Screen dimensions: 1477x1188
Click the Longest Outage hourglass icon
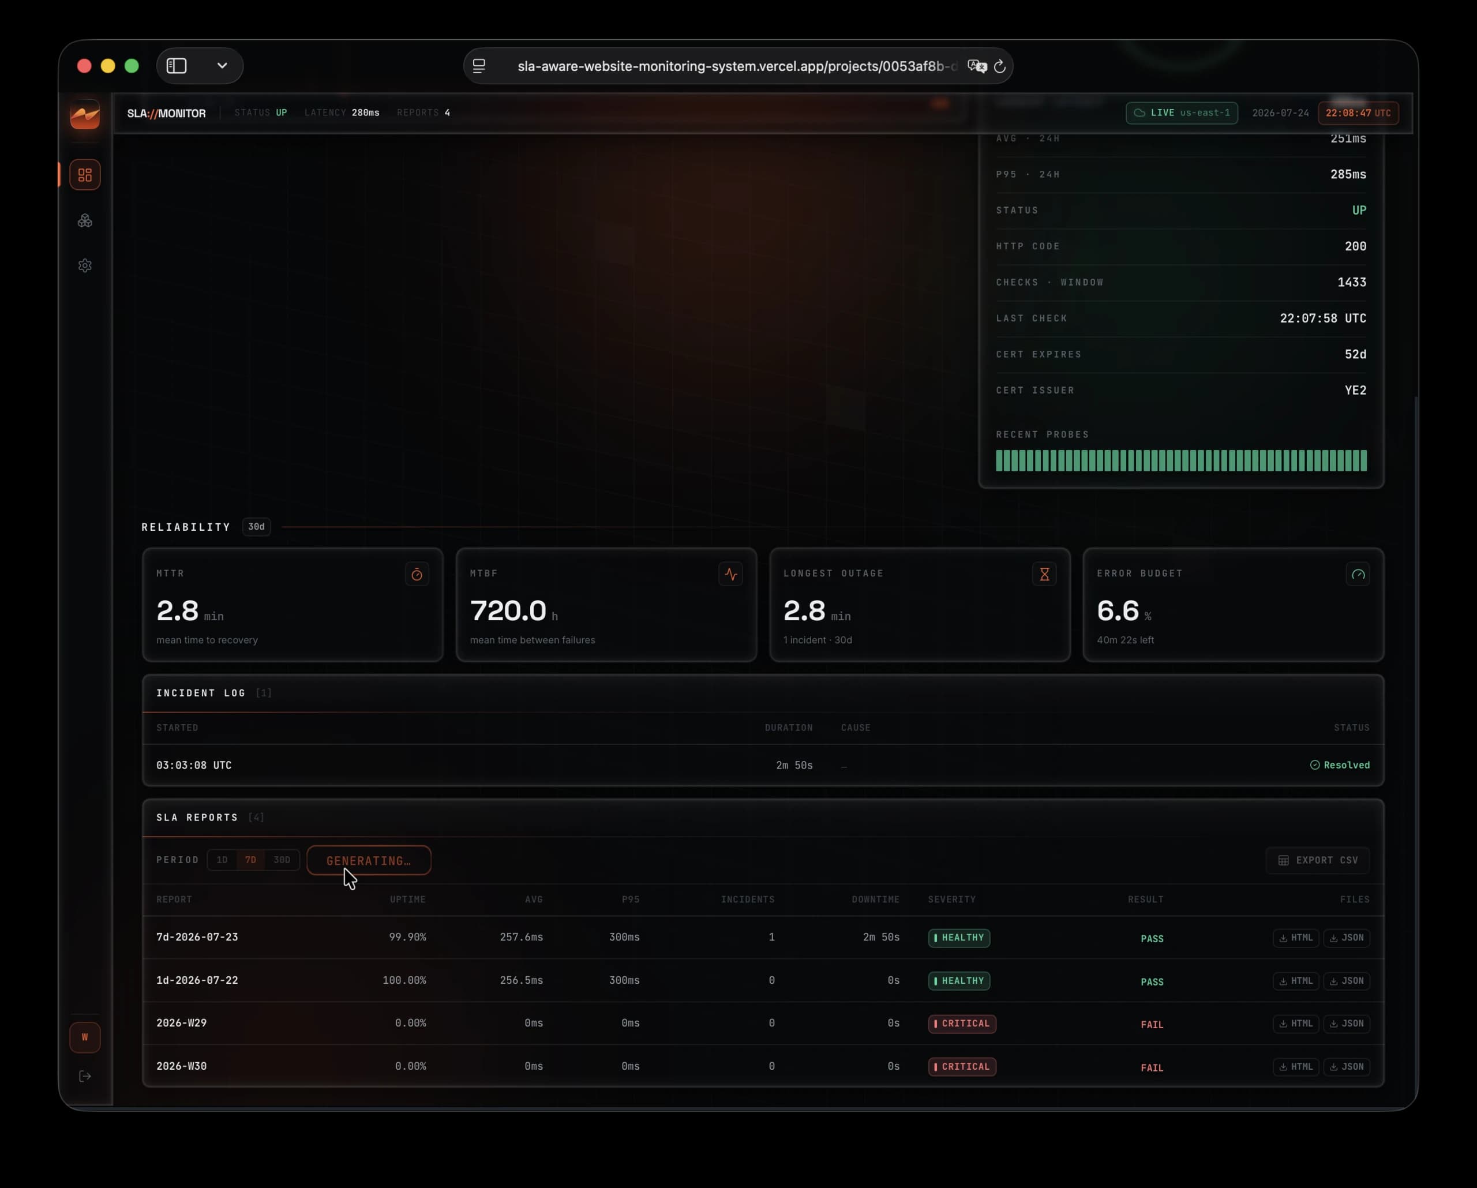(x=1044, y=575)
